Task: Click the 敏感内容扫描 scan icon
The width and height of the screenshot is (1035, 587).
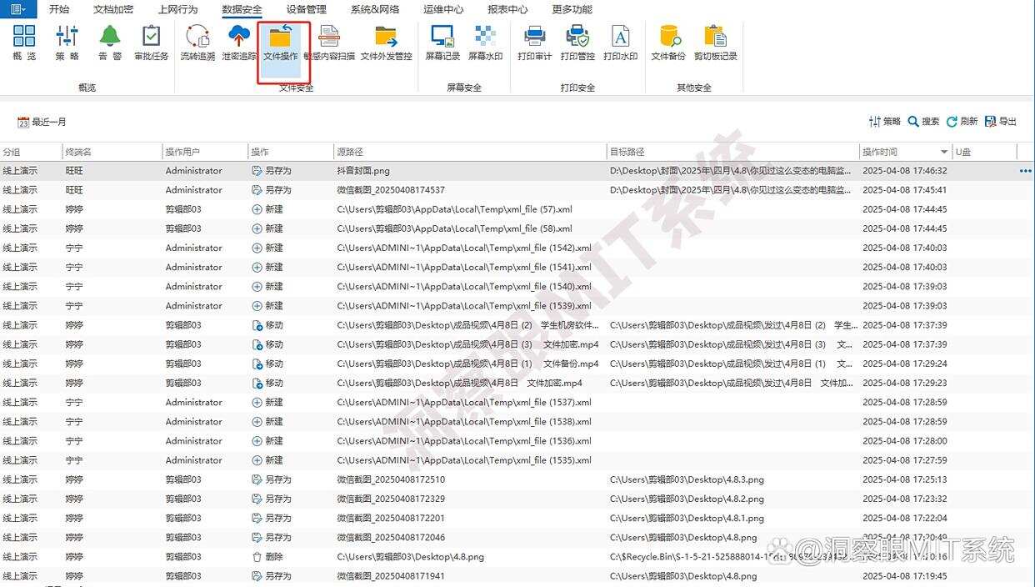Action: coord(329,43)
